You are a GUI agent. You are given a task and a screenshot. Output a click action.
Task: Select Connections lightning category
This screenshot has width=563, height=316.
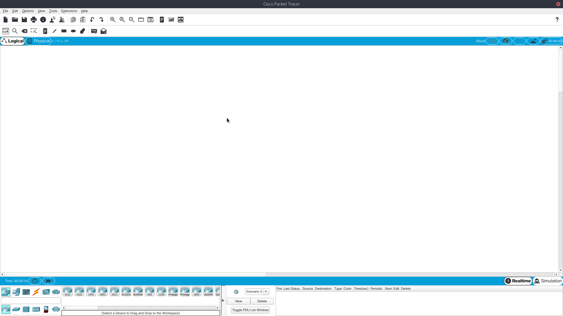coord(36,292)
